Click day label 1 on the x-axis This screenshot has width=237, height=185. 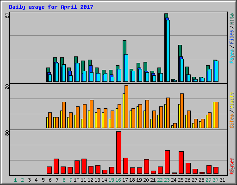[15, 180]
